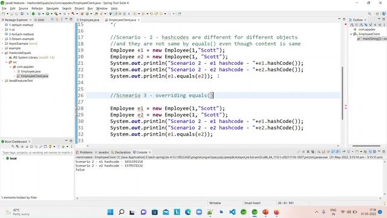Close the Boot Dashboard view

click(30, 141)
